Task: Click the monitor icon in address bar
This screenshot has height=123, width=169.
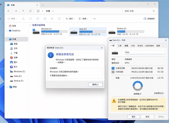Action: [x=38, y=11]
